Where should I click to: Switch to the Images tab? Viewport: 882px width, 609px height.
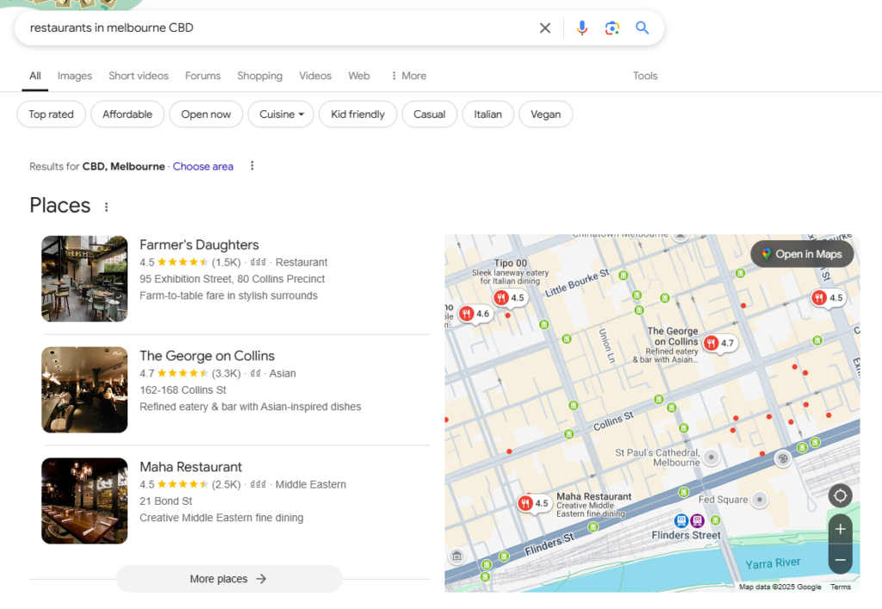click(74, 76)
